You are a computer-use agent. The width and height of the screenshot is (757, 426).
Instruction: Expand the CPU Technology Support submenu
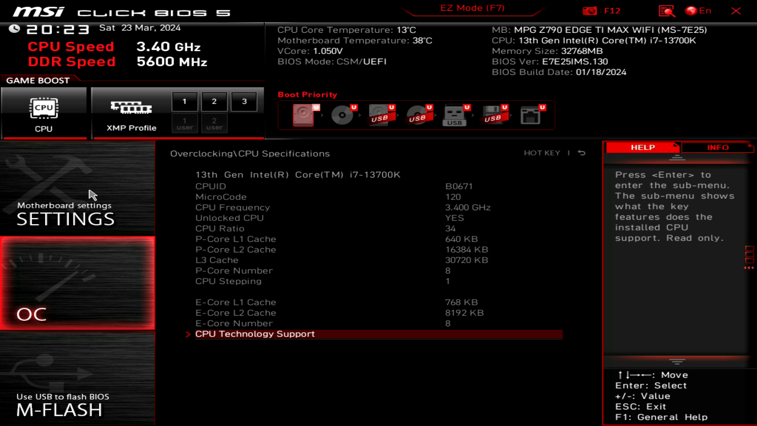[x=255, y=334]
